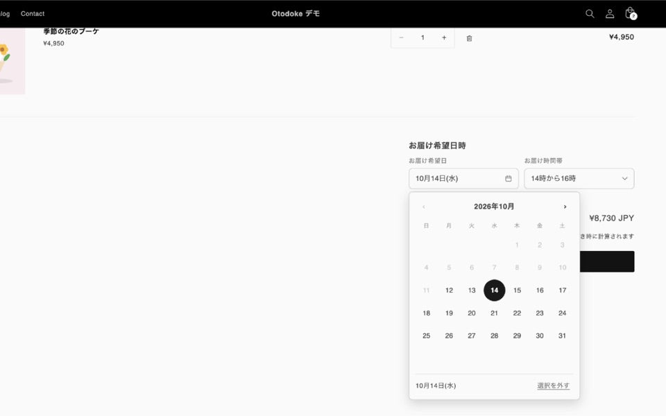This screenshot has height=416, width=666.
Task: Click calendar icon in delivery date field
Action: pos(508,178)
